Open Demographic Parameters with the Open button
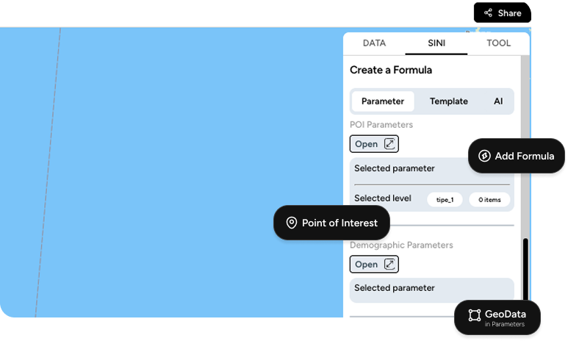The height and width of the screenshot is (341, 568). 374,264
